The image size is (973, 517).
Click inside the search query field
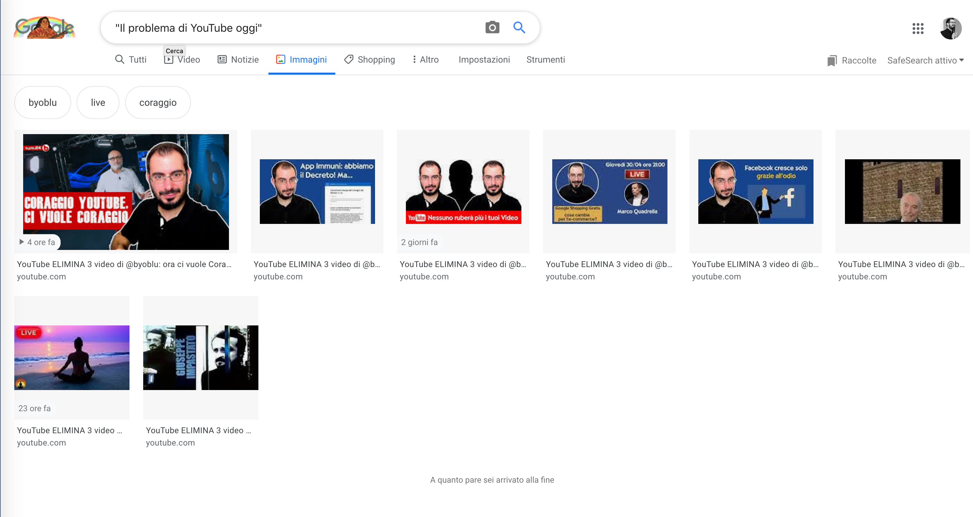(295, 28)
